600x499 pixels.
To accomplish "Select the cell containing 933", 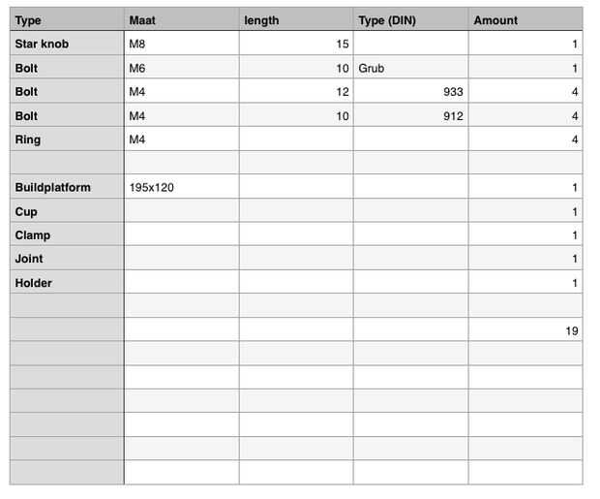I will (x=410, y=92).
